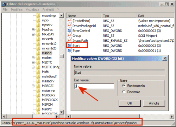This screenshot has height=127, width=176.
Task: Close the Modifica valore DWORD dialog
Action: tap(165, 58)
